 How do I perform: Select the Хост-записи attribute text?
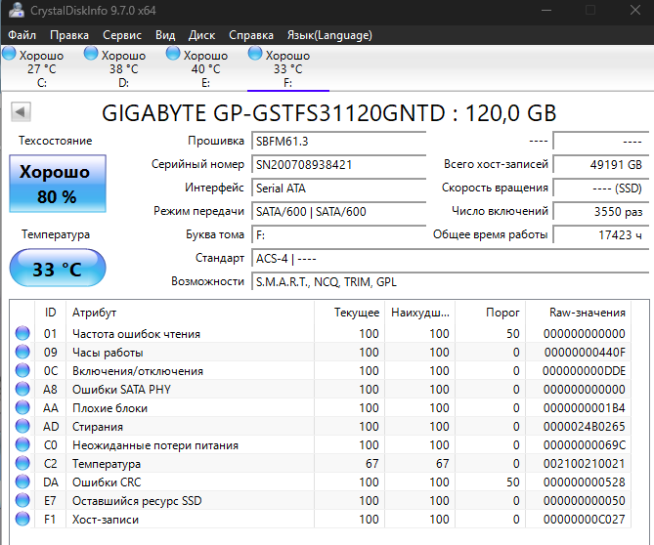(x=106, y=520)
